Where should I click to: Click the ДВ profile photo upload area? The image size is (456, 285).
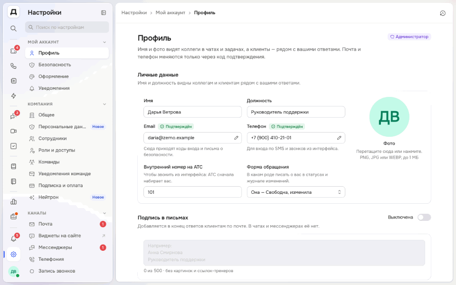[x=389, y=117]
